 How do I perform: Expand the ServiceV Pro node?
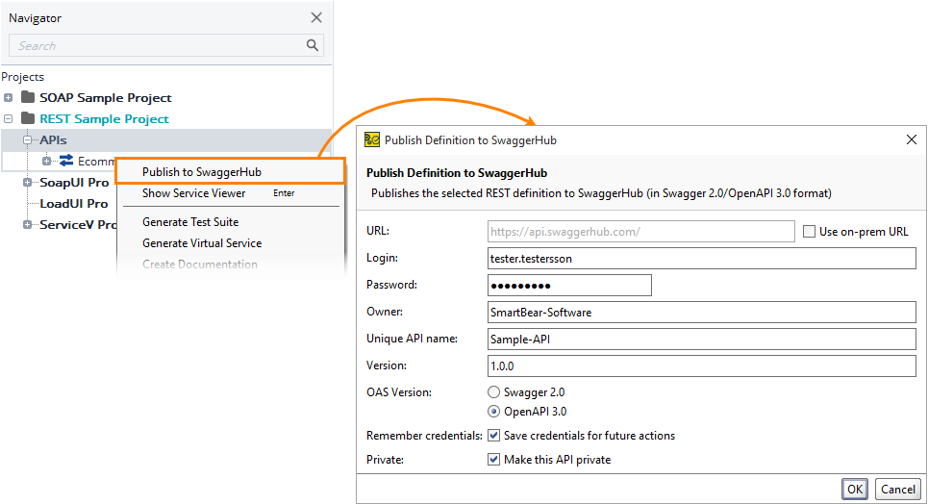[x=27, y=224]
